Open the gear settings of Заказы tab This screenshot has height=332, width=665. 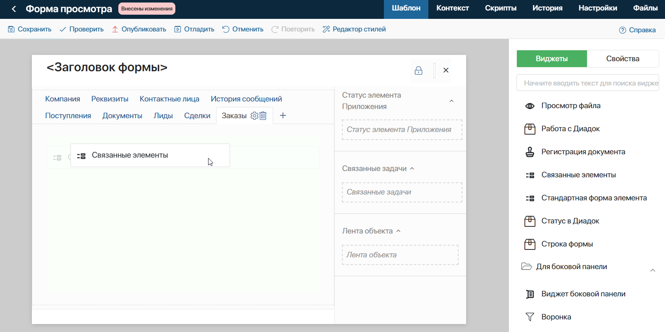pos(254,116)
